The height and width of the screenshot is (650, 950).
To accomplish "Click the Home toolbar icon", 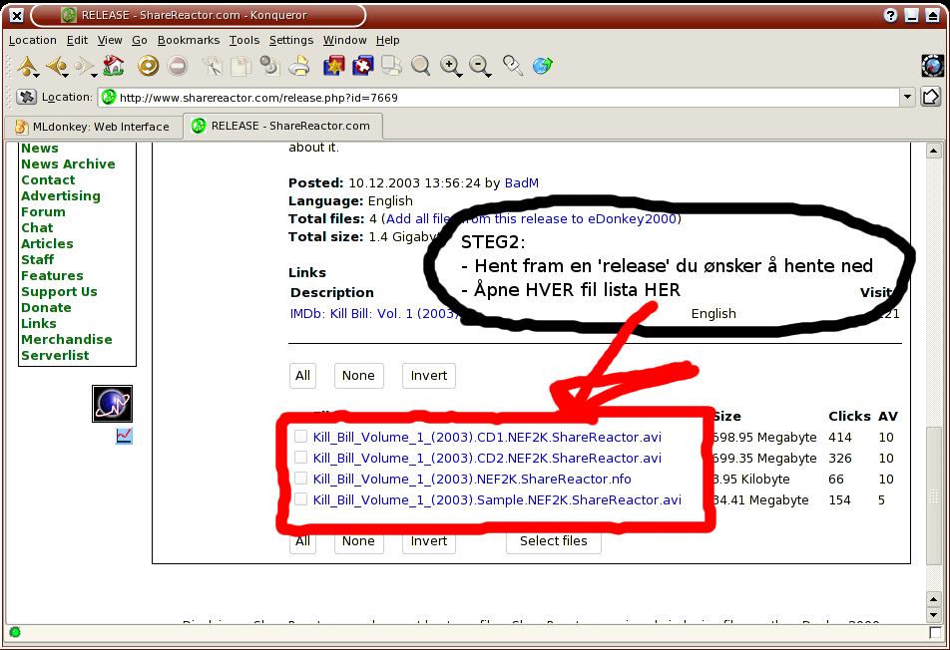I will pyautogui.click(x=113, y=67).
